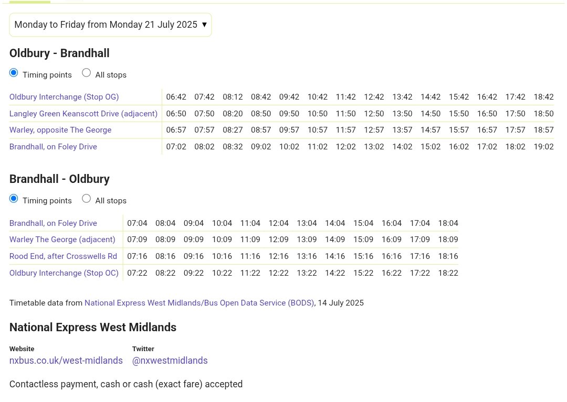567x402 pixels.
Task: Select All stops under Oldbury - Brandhall
Action: tap(86, 73)
